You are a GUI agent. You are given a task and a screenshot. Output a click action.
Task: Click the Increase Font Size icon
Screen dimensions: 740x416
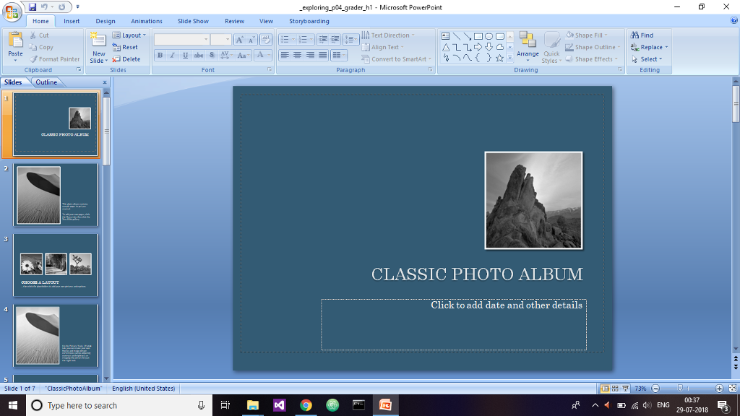[x=238, y=38]
